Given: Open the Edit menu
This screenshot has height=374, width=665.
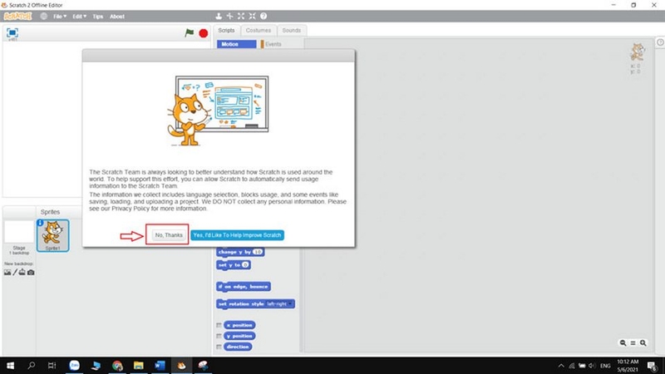Looking at the screenshot, I should point(79,16).
